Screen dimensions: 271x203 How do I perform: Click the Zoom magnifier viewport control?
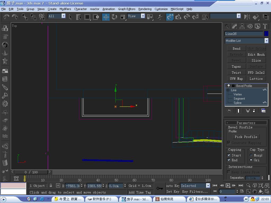pos(248,186)
